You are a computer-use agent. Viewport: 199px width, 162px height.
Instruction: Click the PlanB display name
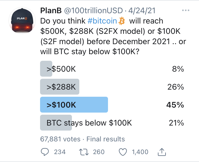(x=51, y=11)
